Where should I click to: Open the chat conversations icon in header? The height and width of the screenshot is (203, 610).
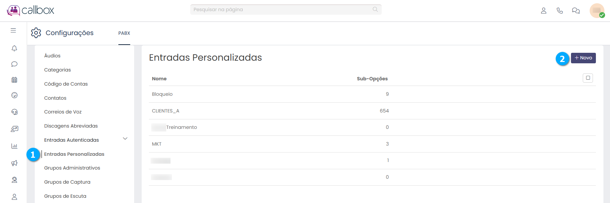[x=576, y=10]
